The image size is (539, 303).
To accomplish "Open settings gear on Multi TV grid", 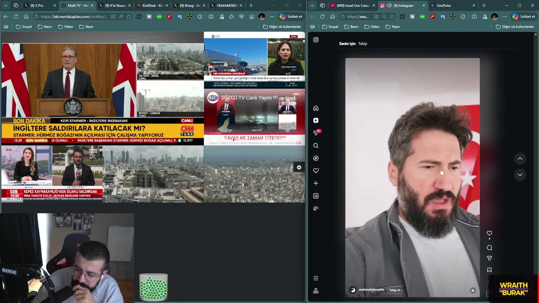I will click(299, 167).
